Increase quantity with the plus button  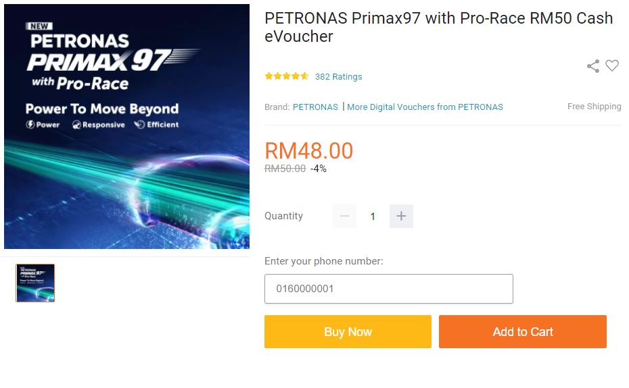[401, 216]
